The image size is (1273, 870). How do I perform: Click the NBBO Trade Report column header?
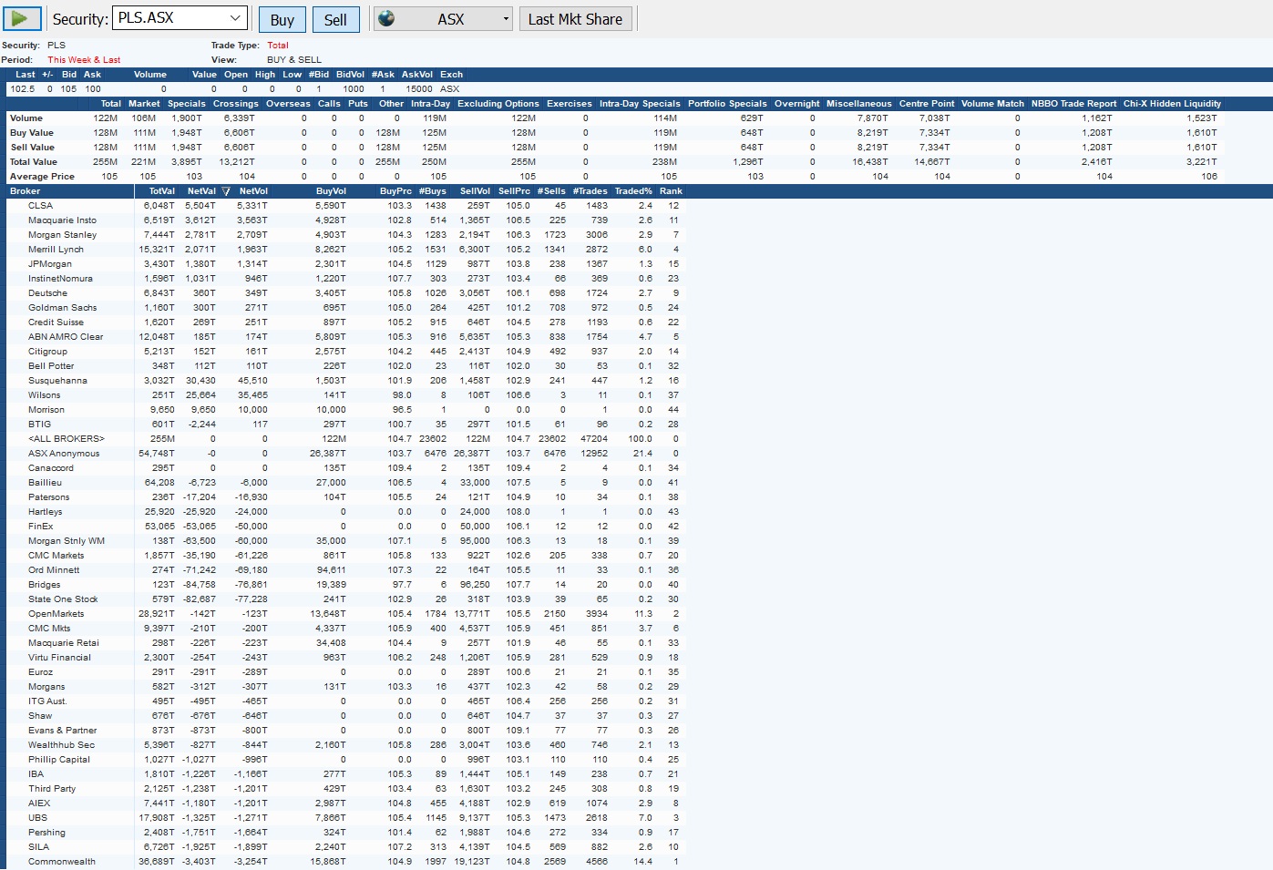click(1073, 104)
